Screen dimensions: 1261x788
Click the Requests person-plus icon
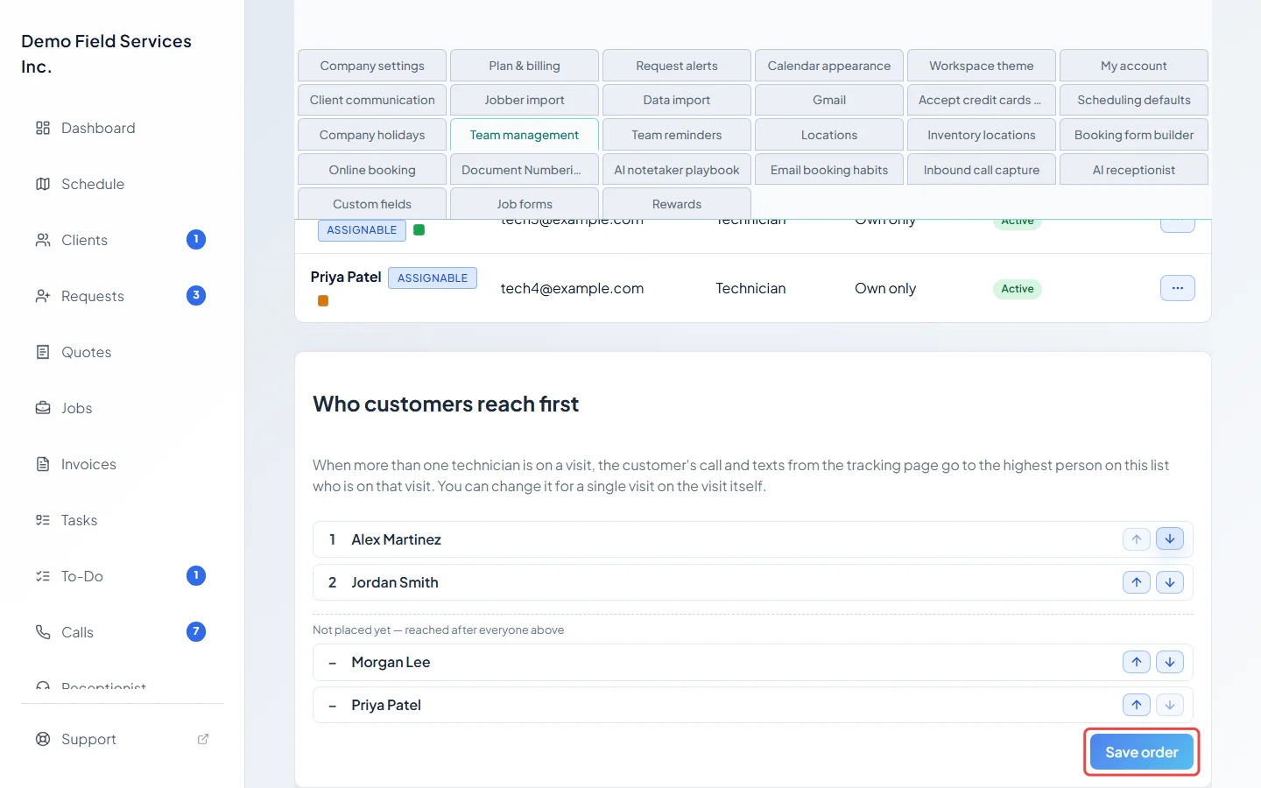coord(43,296)
